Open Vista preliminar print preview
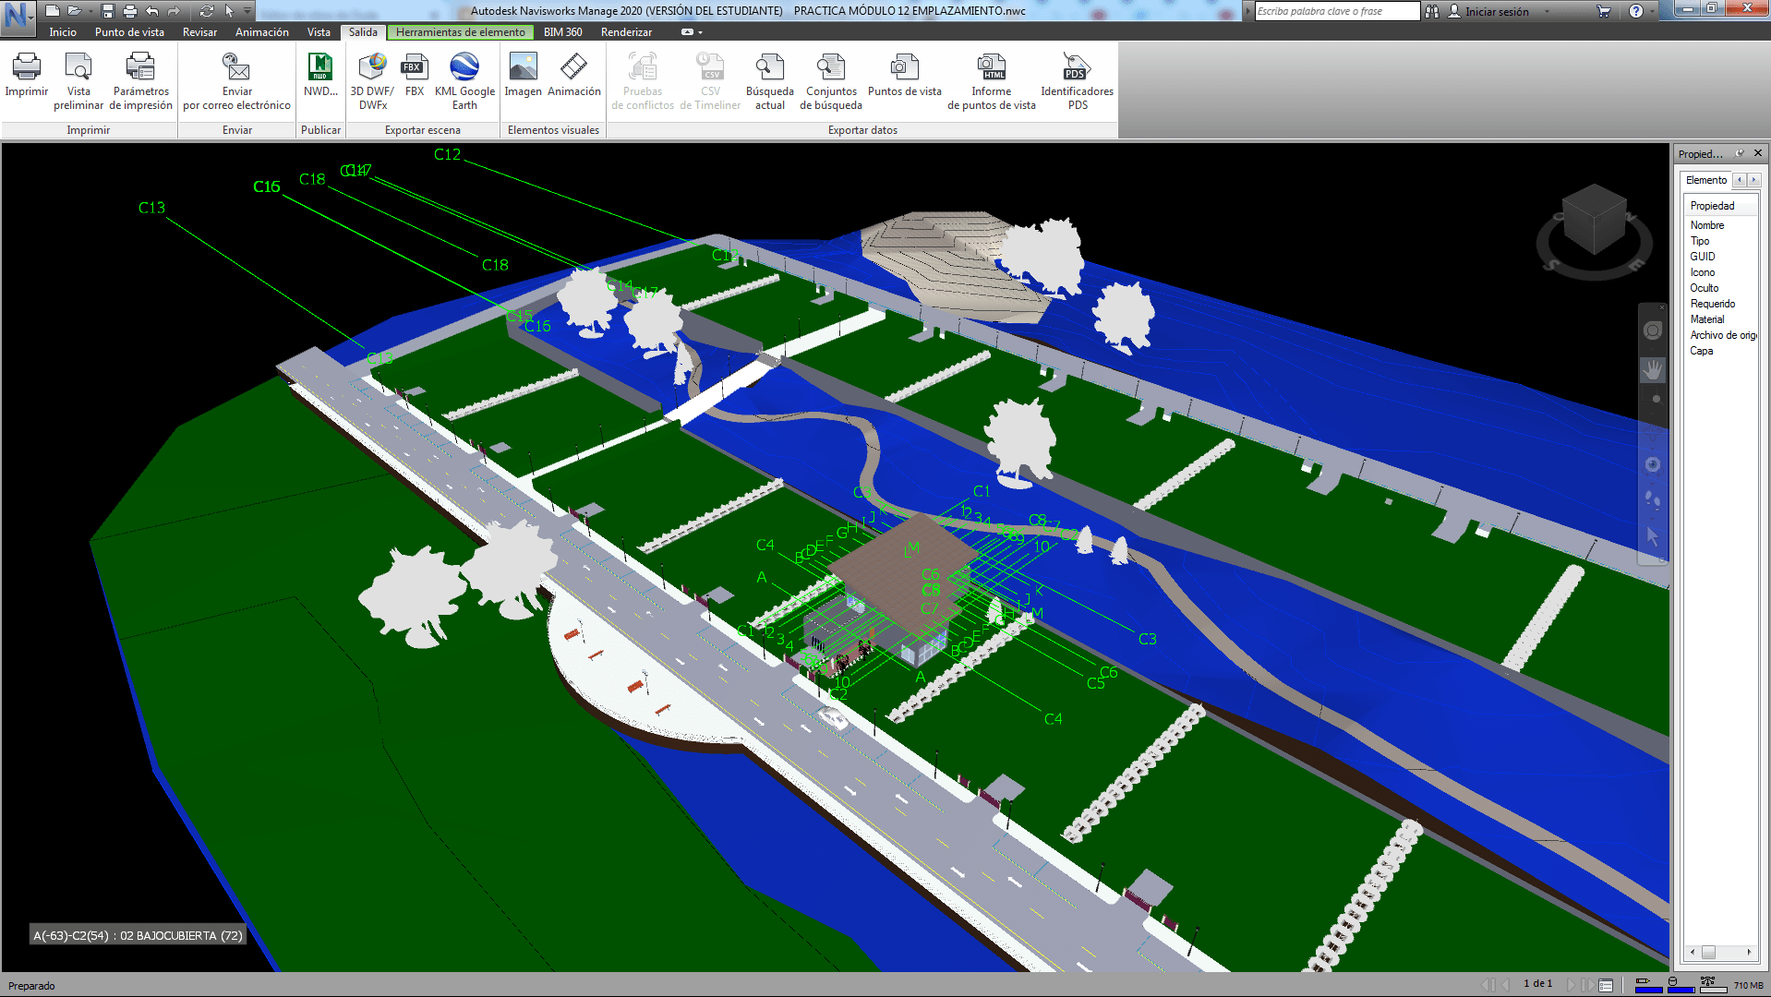Viewport: 1771px width, 997px height. pos(78,81)
